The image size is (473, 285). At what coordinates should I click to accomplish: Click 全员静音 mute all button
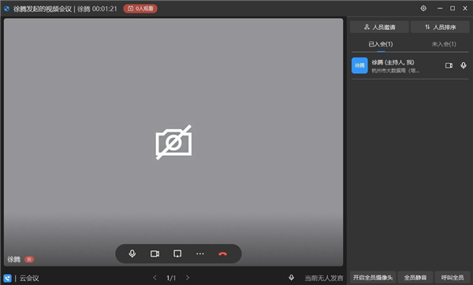tap(415, 277)
